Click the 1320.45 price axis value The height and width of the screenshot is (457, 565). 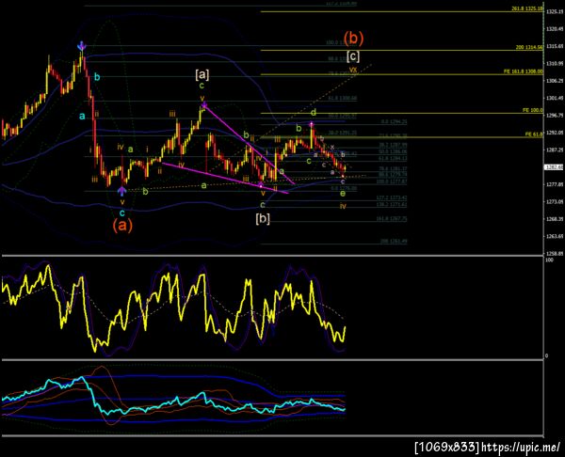coord(555,29)
